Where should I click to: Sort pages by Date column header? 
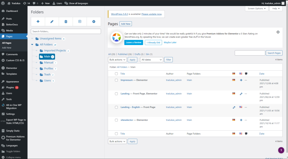(x=262, y=74)
